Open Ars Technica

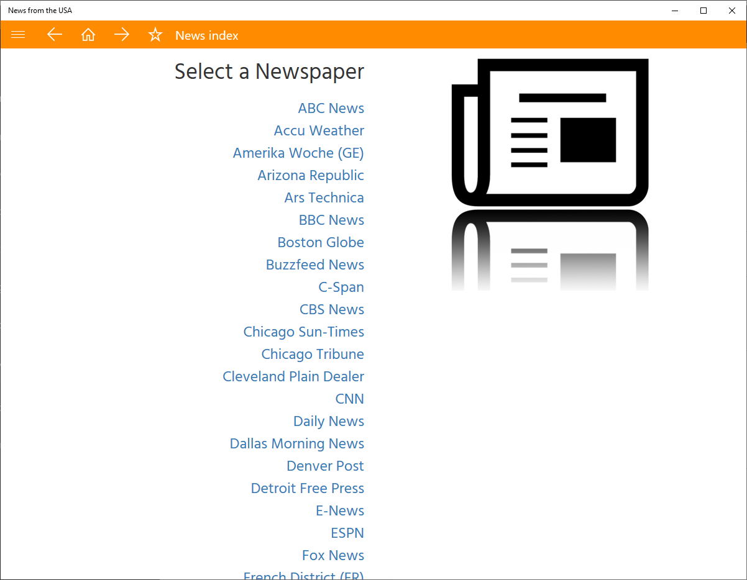(x=324, y=197)
